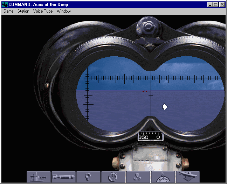Click the bearing compass strip showing 350

(x=150, y=136)
